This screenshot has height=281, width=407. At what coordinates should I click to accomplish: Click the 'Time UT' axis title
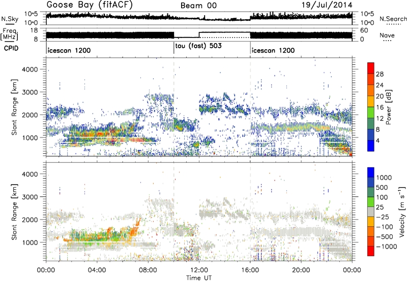click(x=199, y=277)
